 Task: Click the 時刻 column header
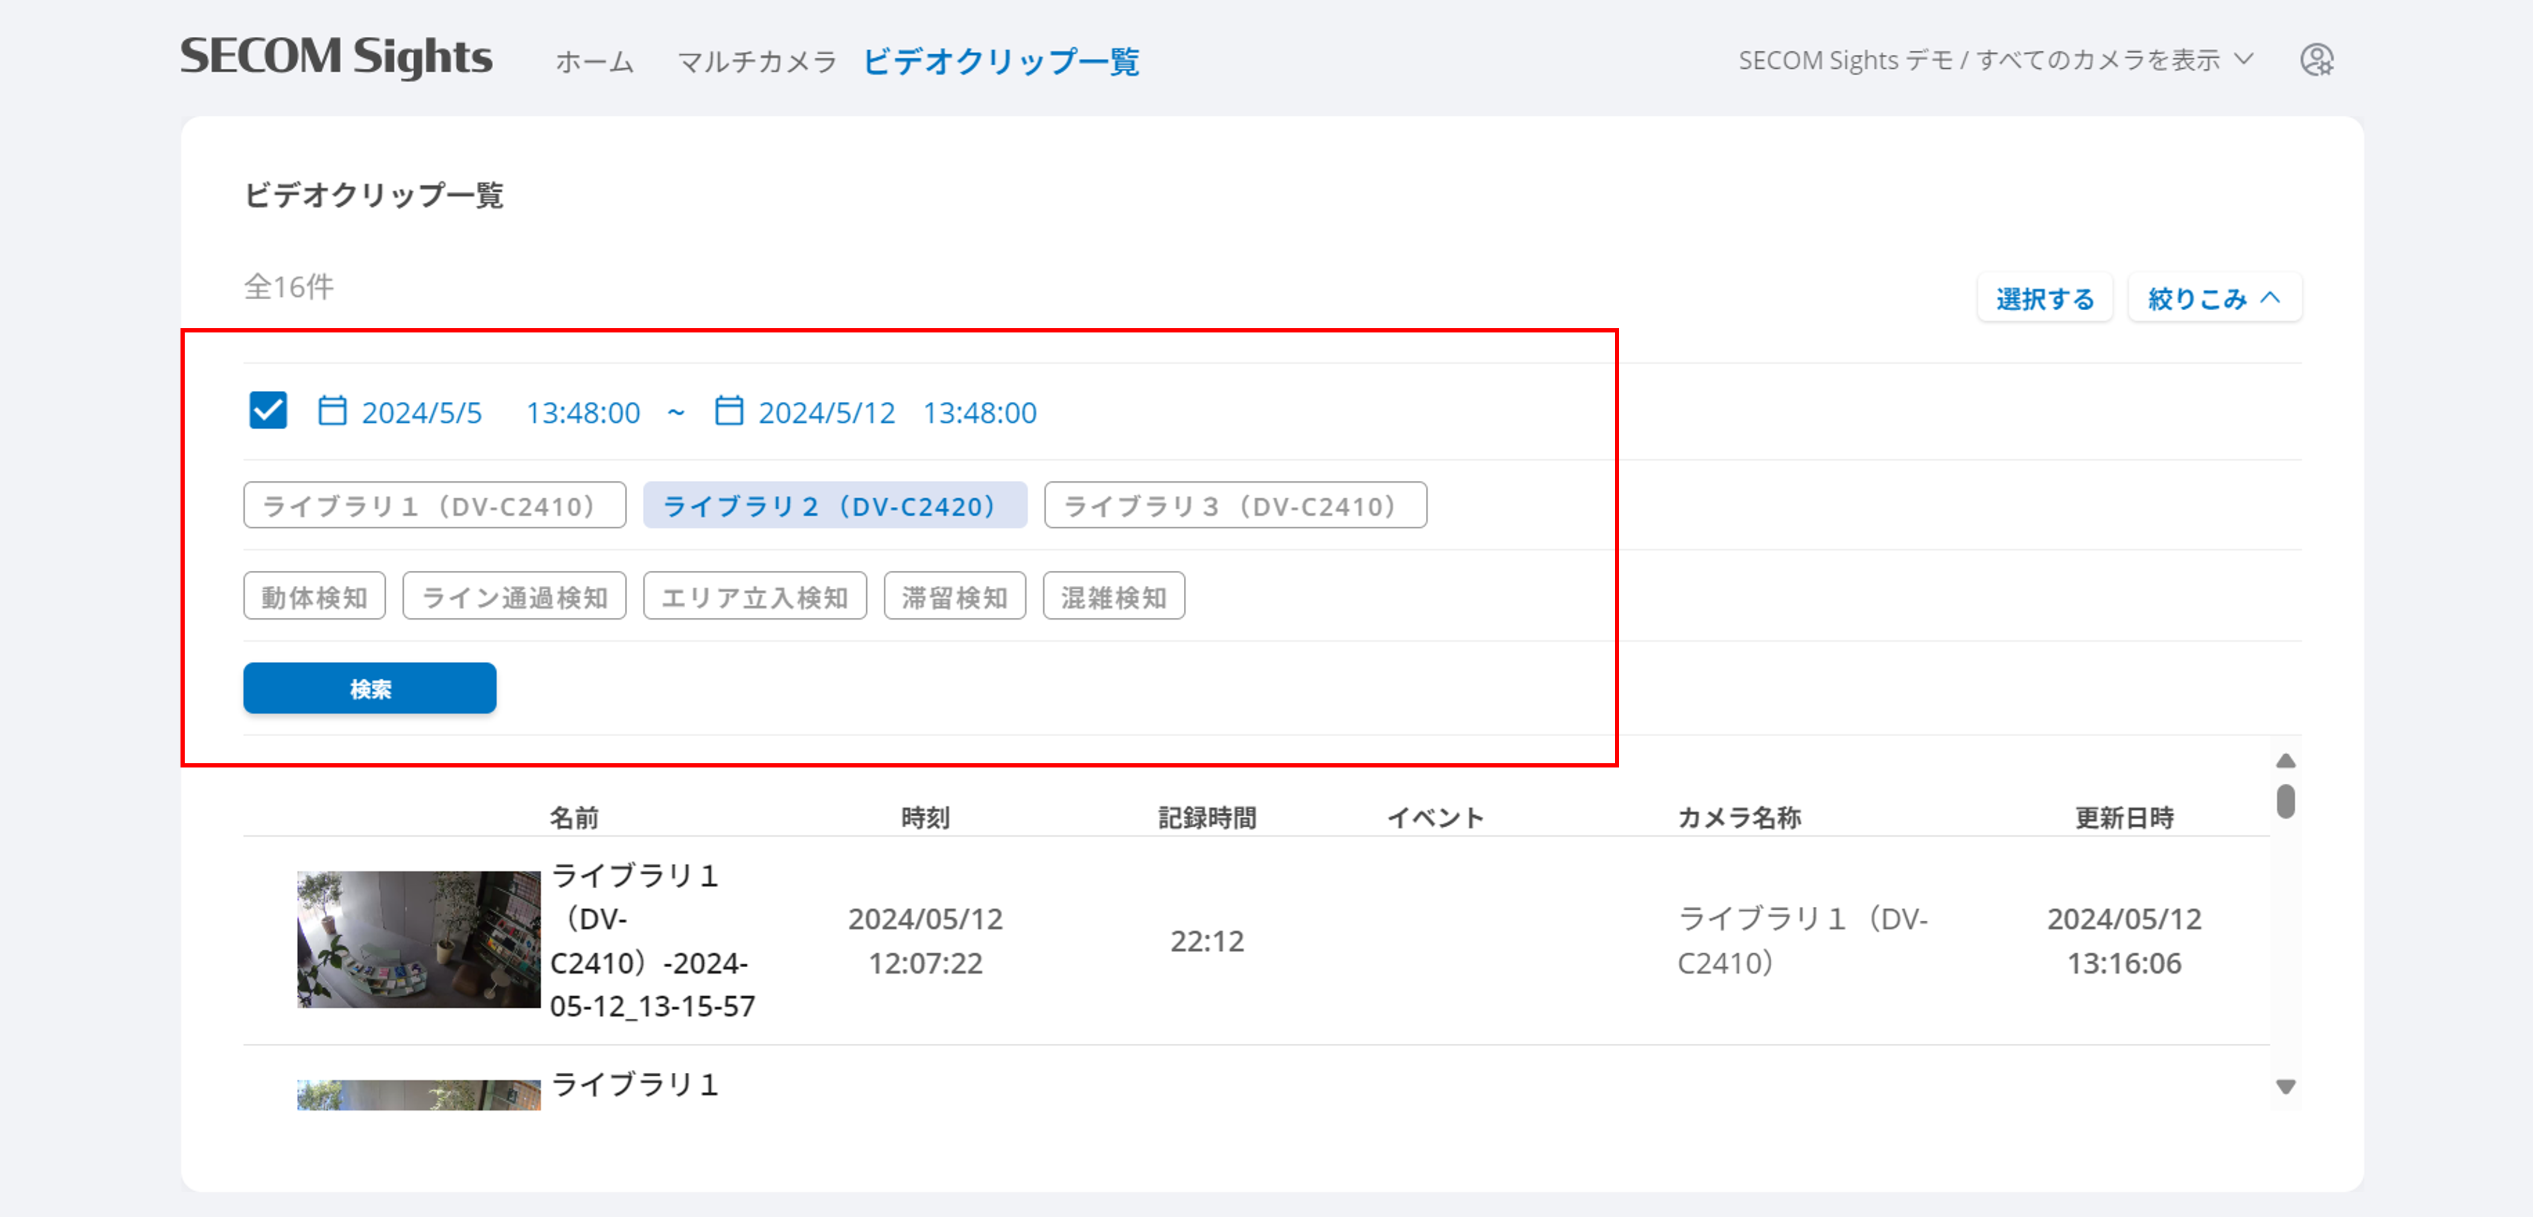[925, 817]
